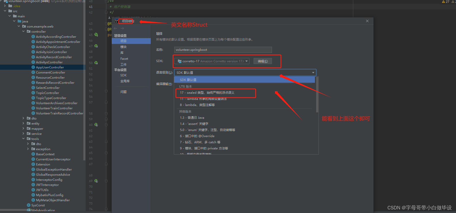
Task: Open ActivityAccordingController class in project tree
Action: point(56,37)
